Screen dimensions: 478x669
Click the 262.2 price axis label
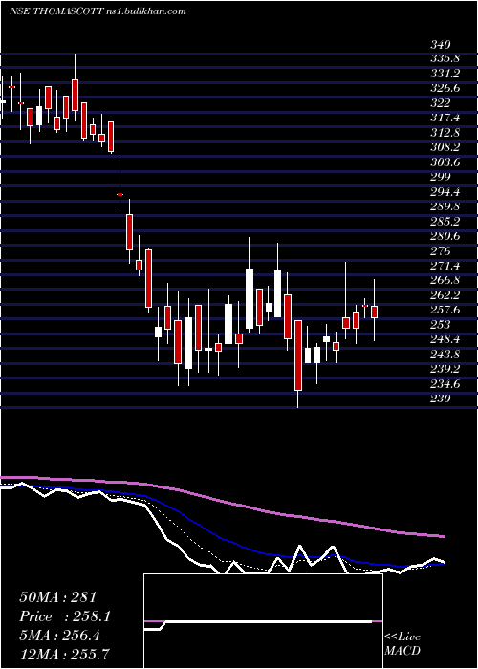(445, 295)
